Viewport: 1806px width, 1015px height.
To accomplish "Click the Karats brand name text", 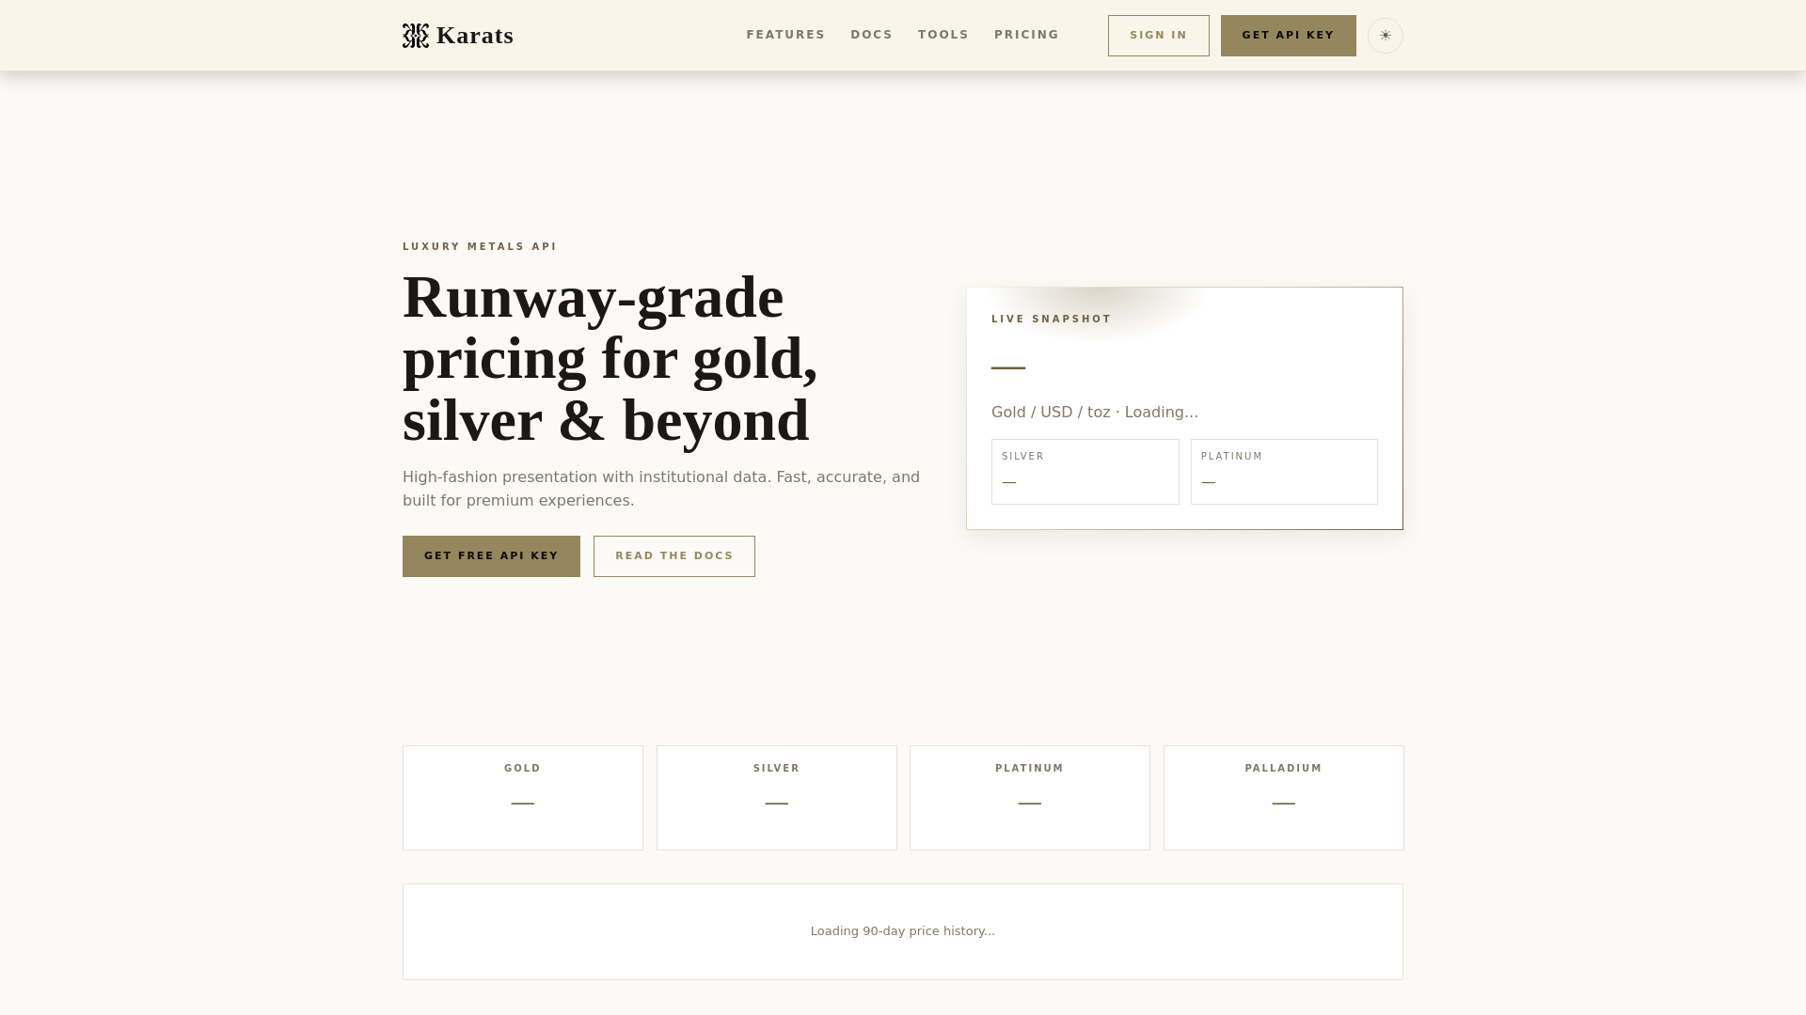I will pyautogui.click(x=475, y=36).
